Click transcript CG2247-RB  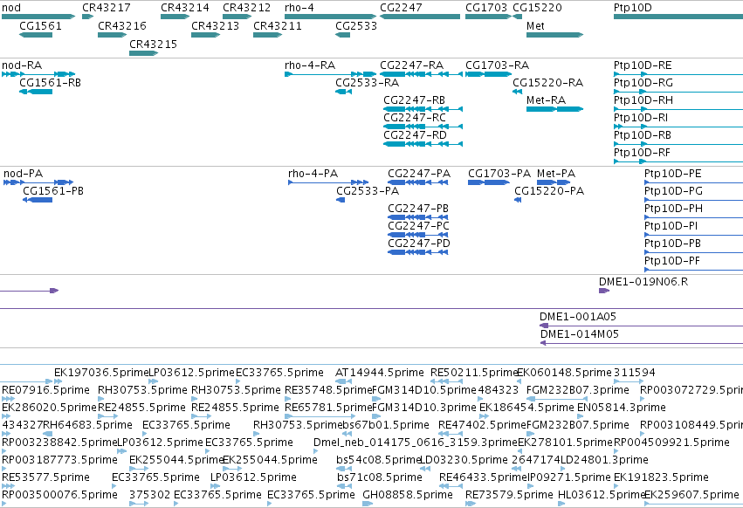click(x=423, y=109)
